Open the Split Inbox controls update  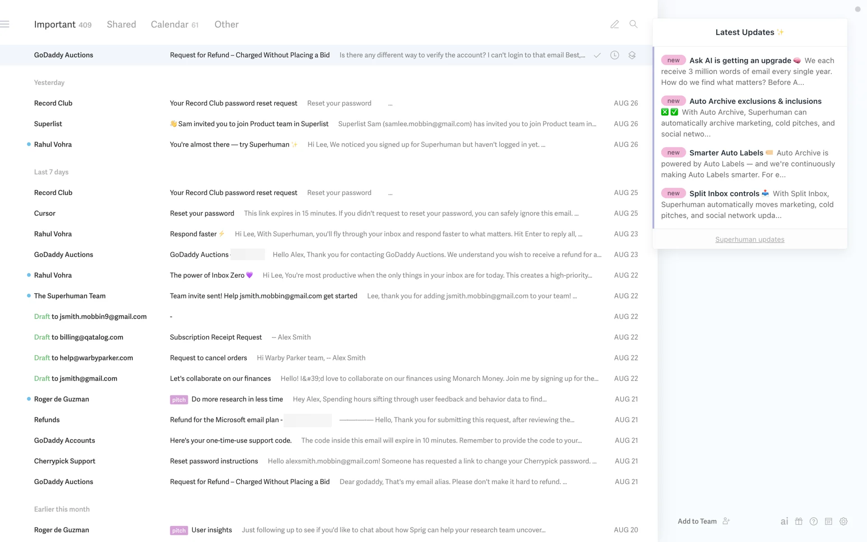pos(724,193)
